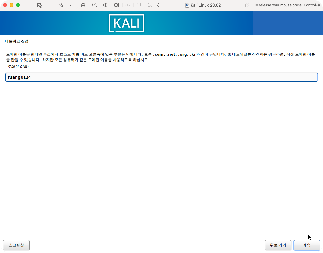Click the Kali Linux 23.02 title
The height and width of the screenshot is (253, 323).
point(205,5)
